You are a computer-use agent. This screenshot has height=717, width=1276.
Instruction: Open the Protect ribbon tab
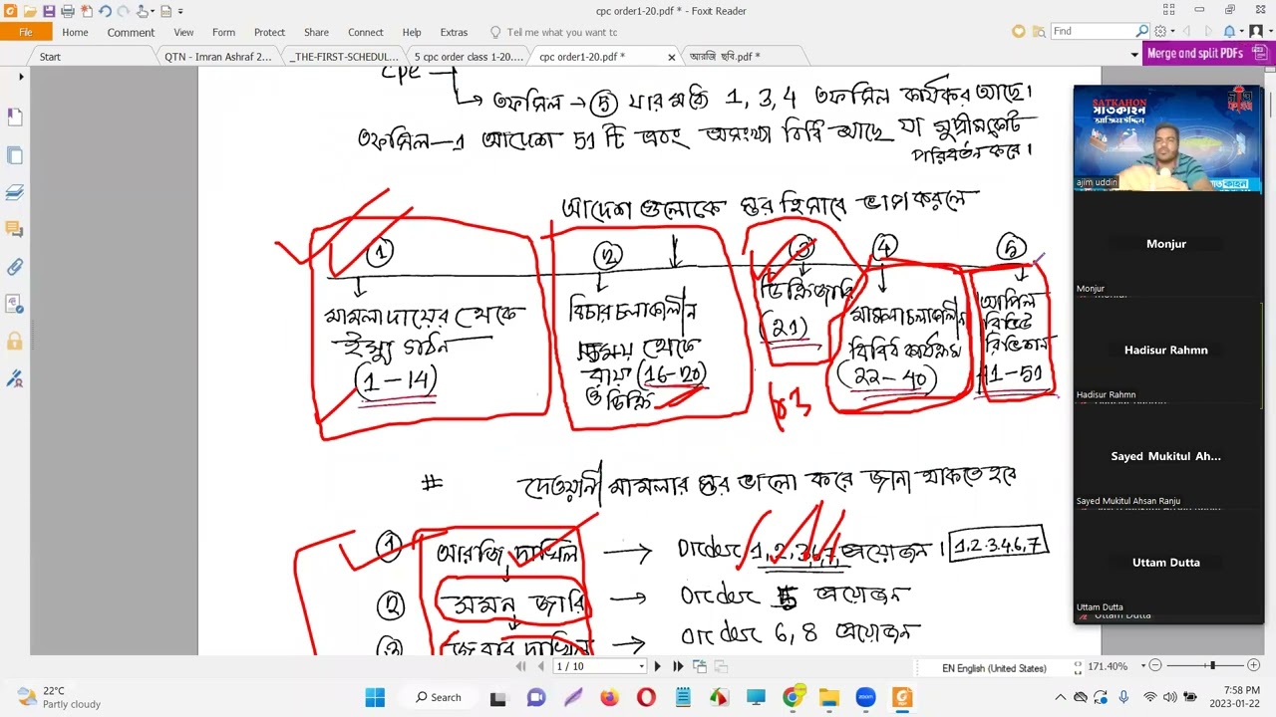pyautogui.click(x=269, y=32)
